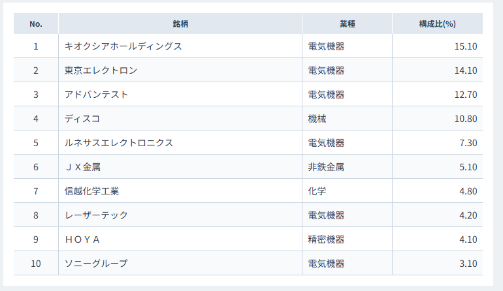The width and height of the screenshot is (503, 291).
Task: Select 東京エレクトロン in the list
Action: pyautogui.click(x=101, y=70)
